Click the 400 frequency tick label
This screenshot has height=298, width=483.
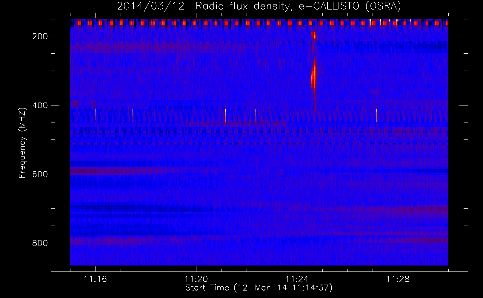(x=40, y=105)
